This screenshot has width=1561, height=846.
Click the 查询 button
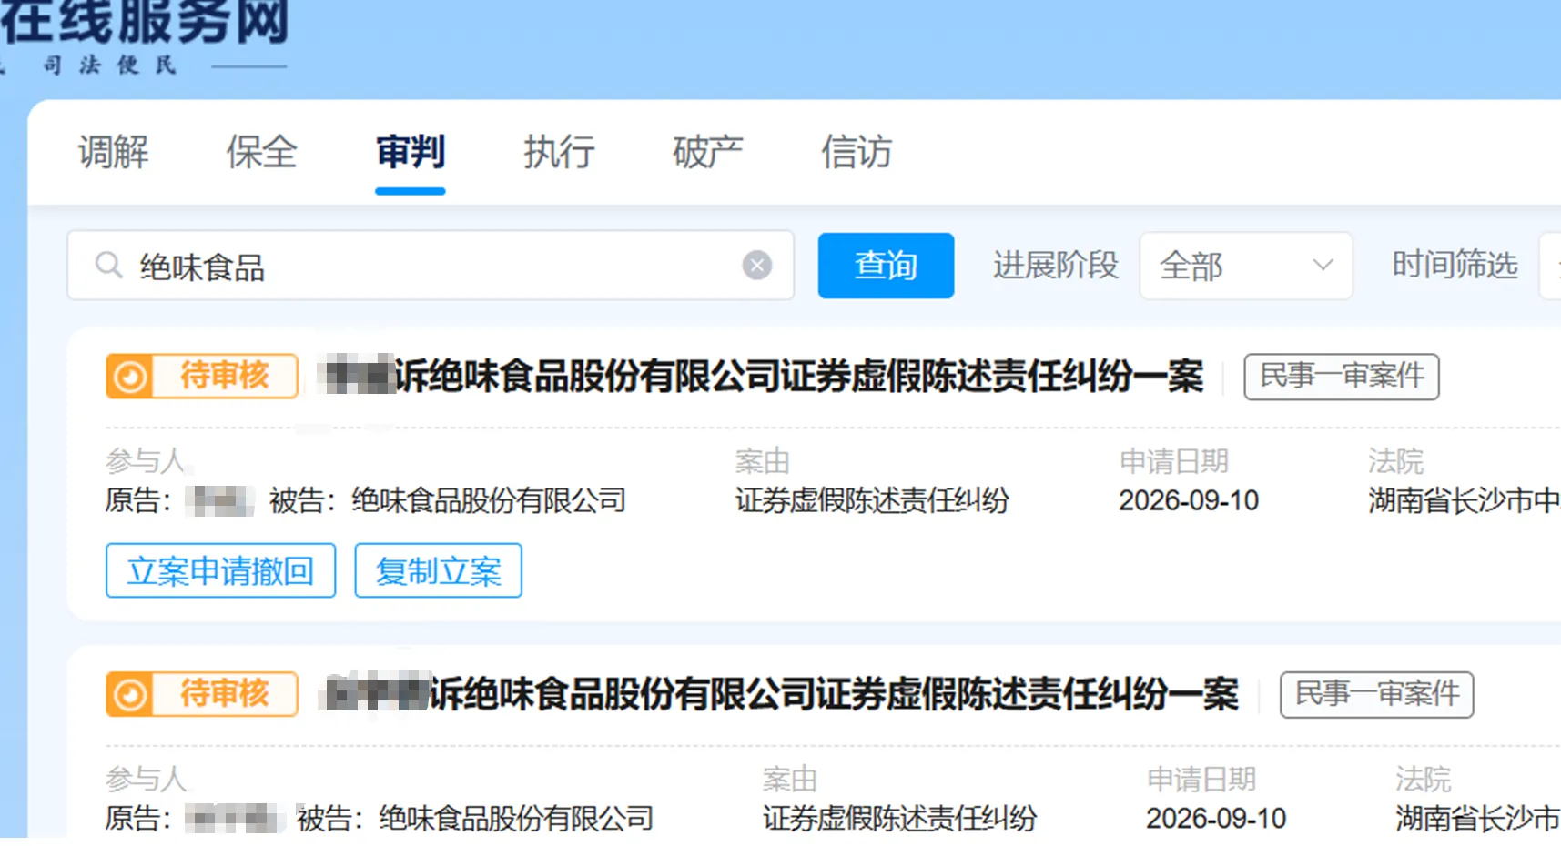point(886,266)
